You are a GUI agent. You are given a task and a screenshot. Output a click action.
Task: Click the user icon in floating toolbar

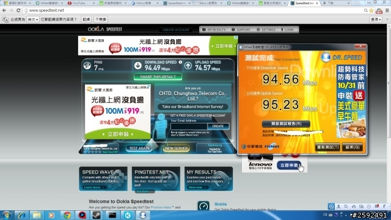tap(338, 207)
